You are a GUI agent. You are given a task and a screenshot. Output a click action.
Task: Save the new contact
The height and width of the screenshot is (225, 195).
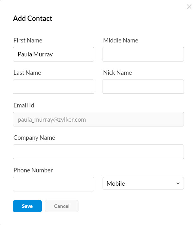pos(27,206)
